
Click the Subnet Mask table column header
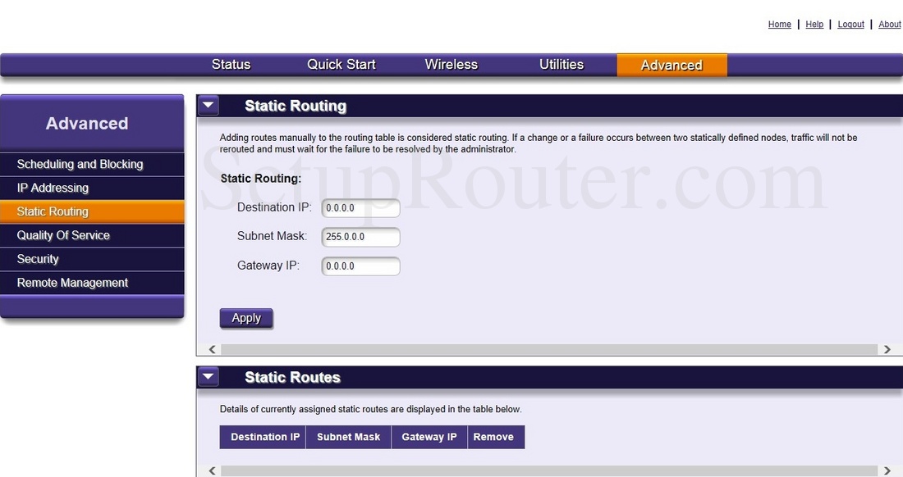pos(348,437)
